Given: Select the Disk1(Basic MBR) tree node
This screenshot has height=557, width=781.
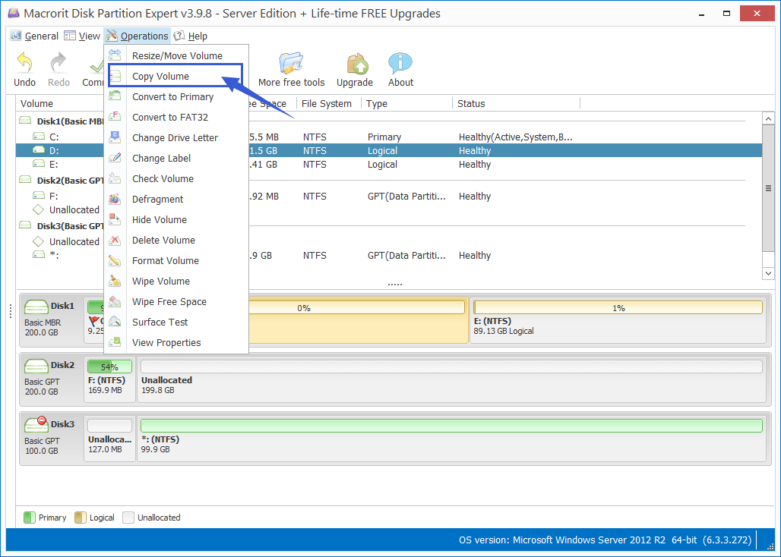Looking at the screenshot, I should [x=62, y=121].
